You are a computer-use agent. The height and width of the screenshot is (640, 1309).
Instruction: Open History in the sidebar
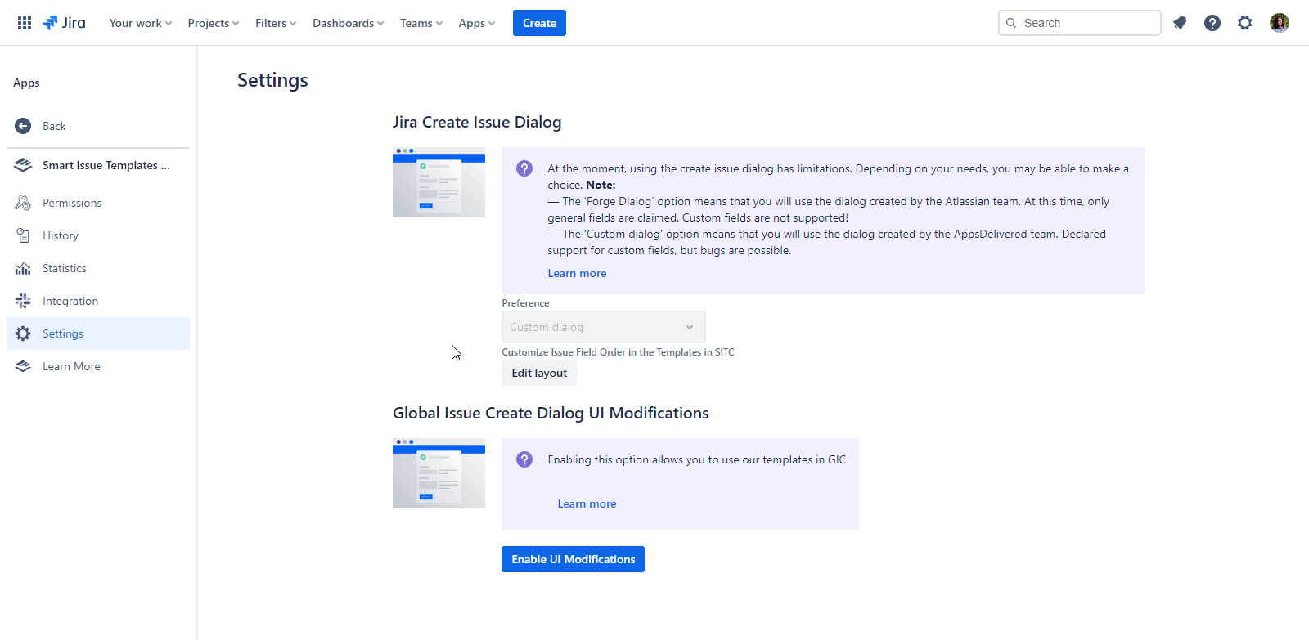(x=61, y=235)
